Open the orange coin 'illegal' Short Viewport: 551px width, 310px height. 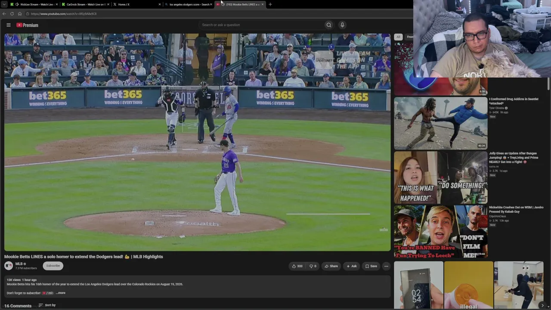469,285
